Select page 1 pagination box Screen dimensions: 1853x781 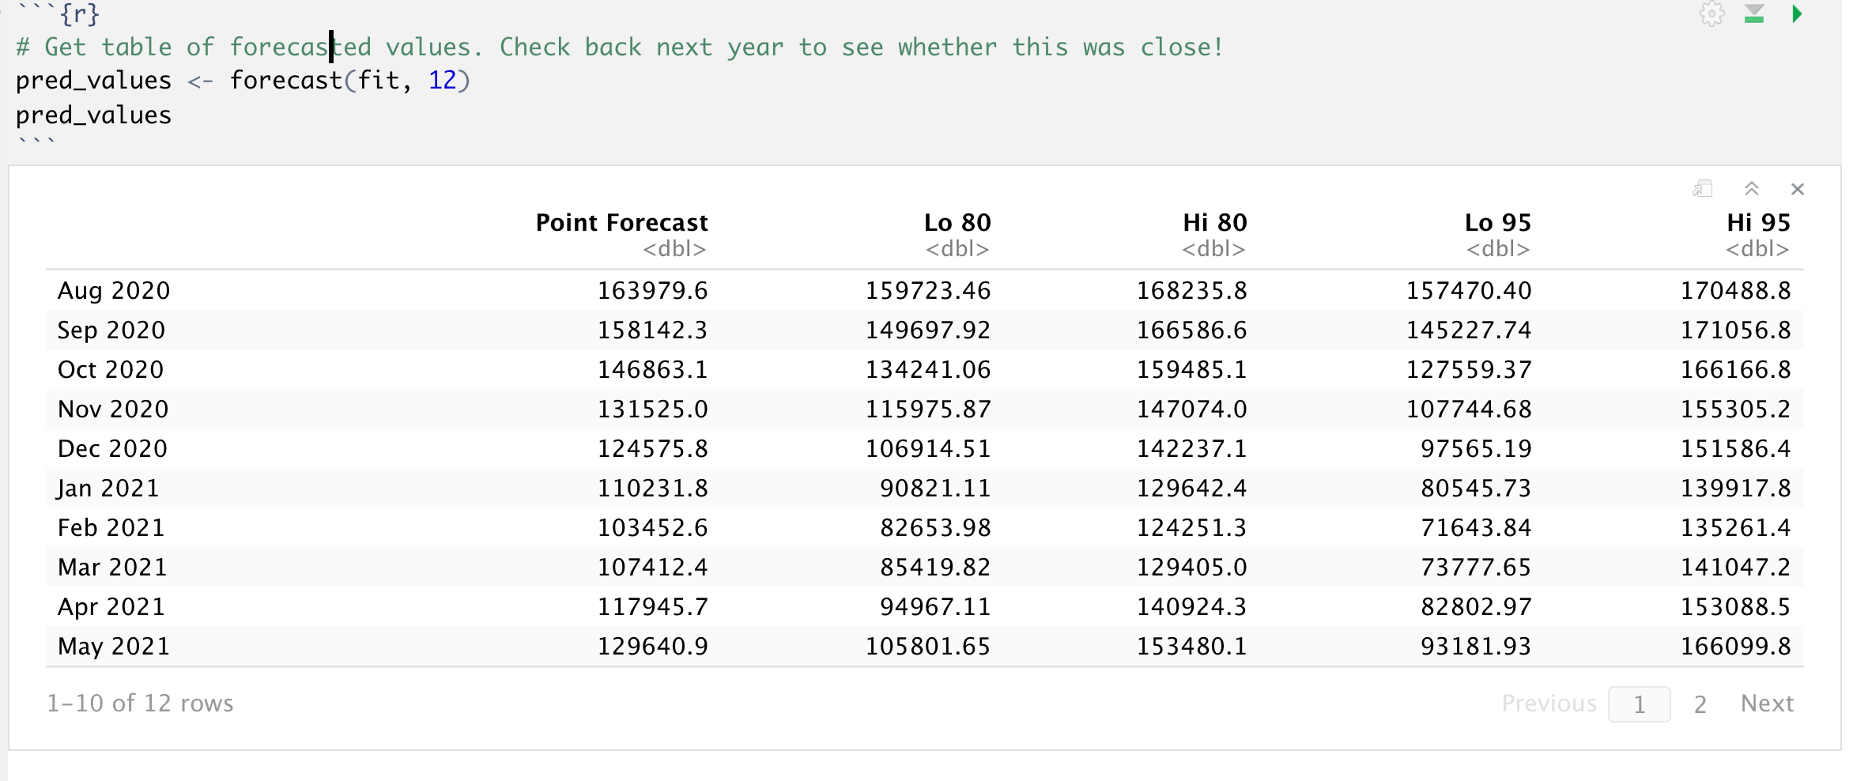(x=1639, y=704)
